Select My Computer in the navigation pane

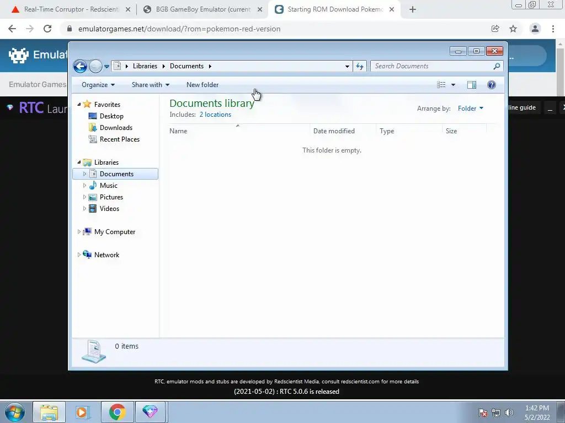[x=115, y=232]
